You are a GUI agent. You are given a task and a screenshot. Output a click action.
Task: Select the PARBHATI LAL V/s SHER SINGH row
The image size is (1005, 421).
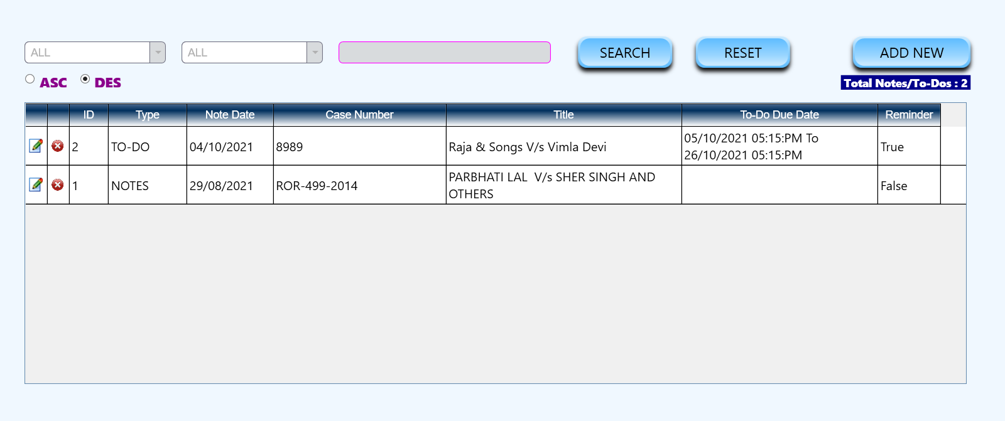pos(551,186)
